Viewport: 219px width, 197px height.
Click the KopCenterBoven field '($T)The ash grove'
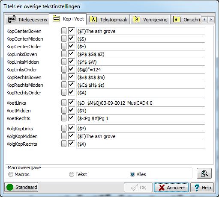pos(141,31)
